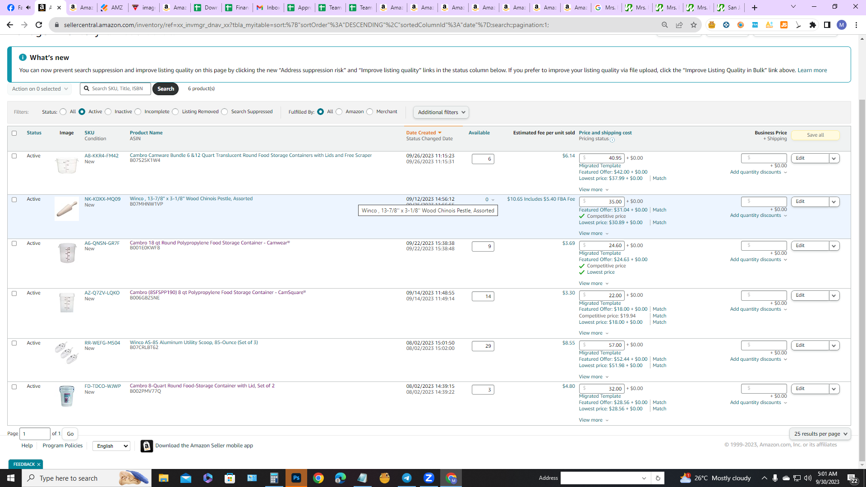Click the share page icon in address bar

click(679, 25)
